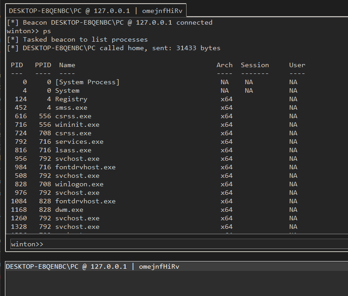The image size is (348, 296).
Task: Click the 'called home, sent: 31433 bytes' line
Action: tap(113, 48)
